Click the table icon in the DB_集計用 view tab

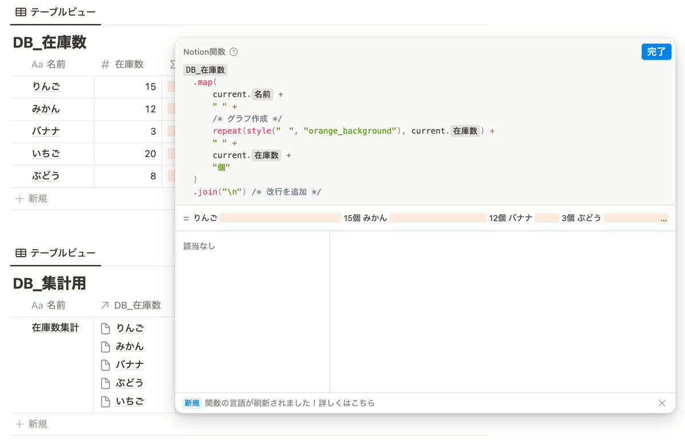(21, 253)
